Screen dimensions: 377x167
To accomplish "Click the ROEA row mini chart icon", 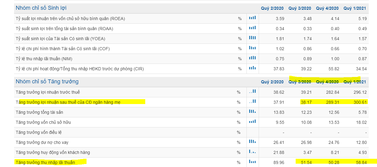I will pyautogui.click(x=252, y=18).
